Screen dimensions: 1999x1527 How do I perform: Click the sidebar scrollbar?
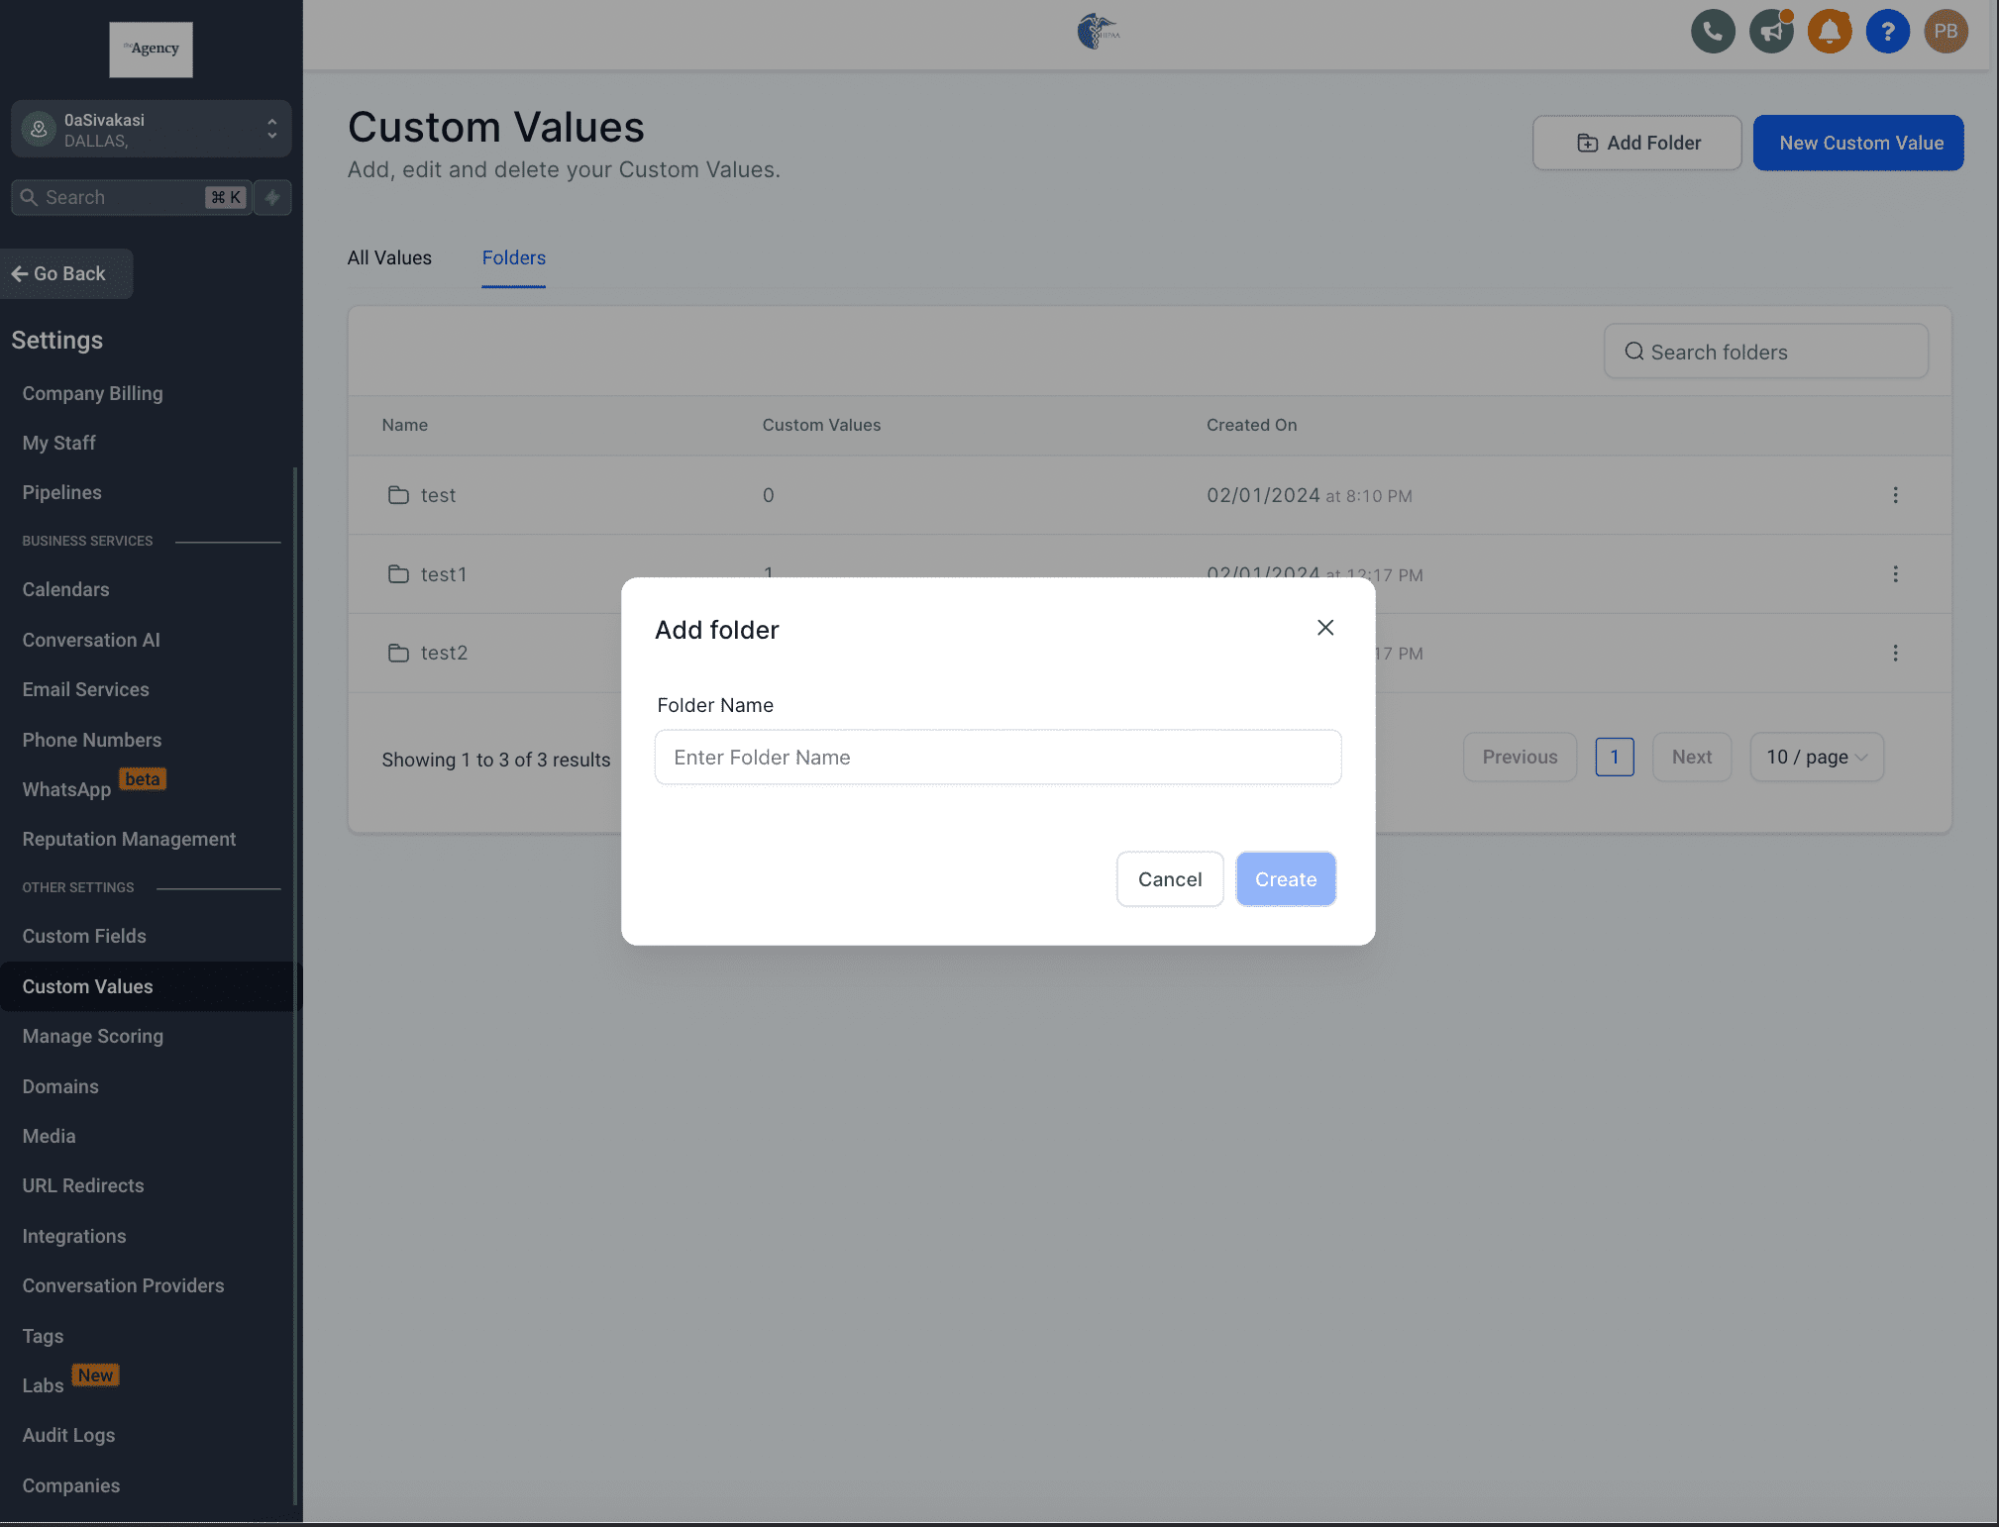pyautogui.click(x=295, y=985)
